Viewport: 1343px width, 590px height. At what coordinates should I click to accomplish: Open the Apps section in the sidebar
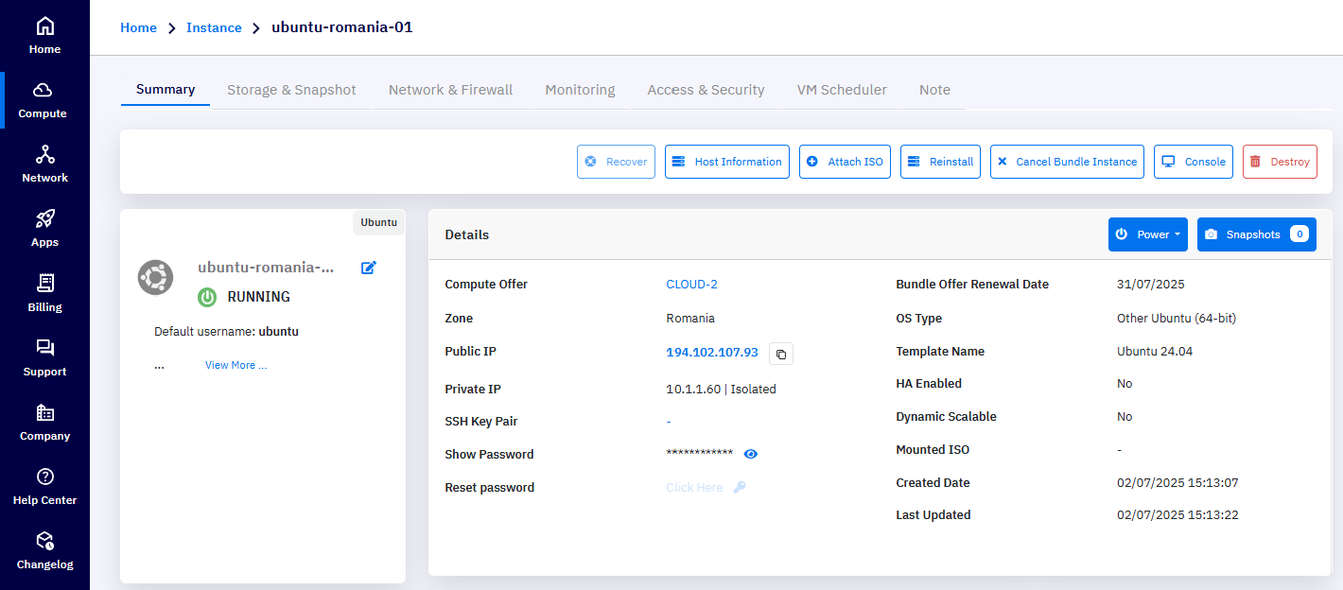[44, 228]
